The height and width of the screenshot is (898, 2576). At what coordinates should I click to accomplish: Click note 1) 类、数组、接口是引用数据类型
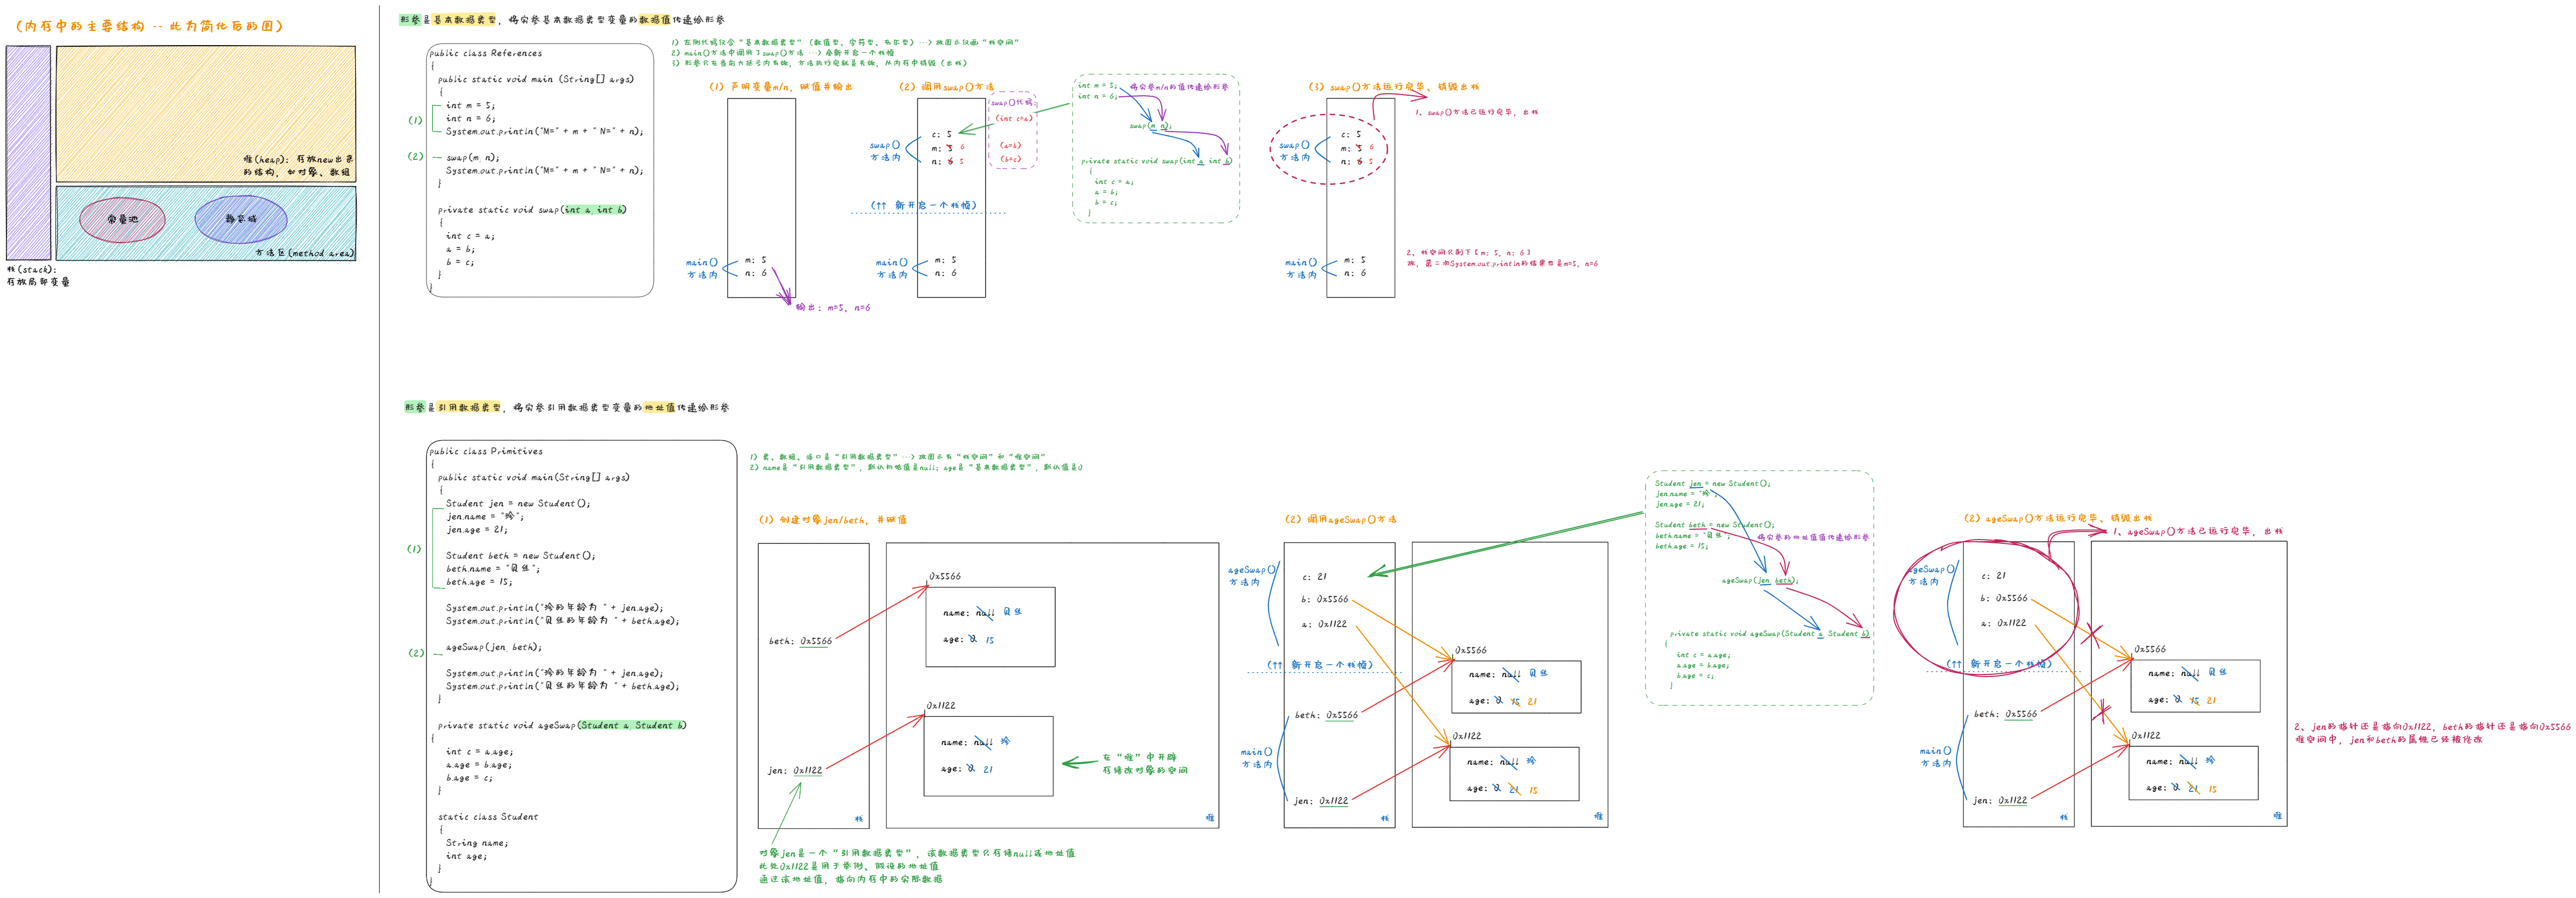[x=898, y=456]
